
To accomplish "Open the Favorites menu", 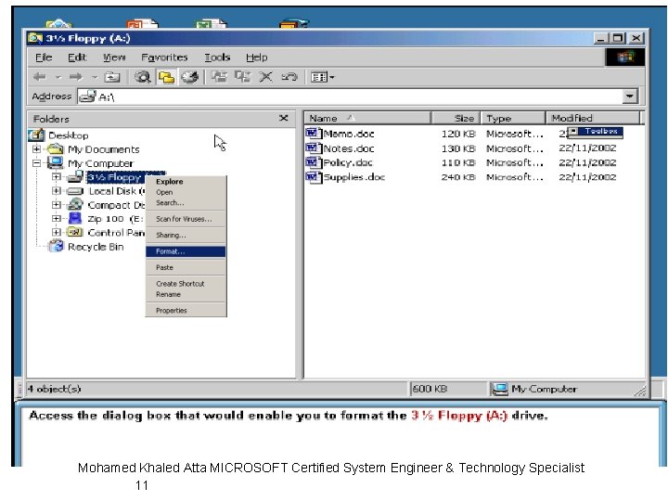I will (164, 58).
